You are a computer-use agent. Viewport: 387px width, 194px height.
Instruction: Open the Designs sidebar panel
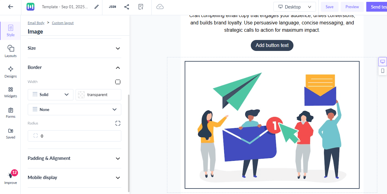11,72
